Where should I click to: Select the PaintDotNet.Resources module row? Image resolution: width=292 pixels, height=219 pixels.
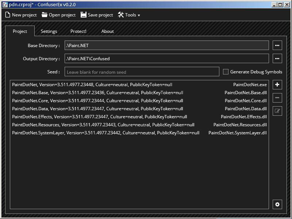[x=139, y=124]
